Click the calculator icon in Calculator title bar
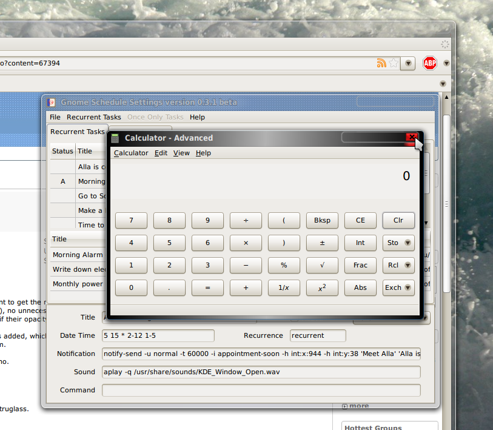 115,138
